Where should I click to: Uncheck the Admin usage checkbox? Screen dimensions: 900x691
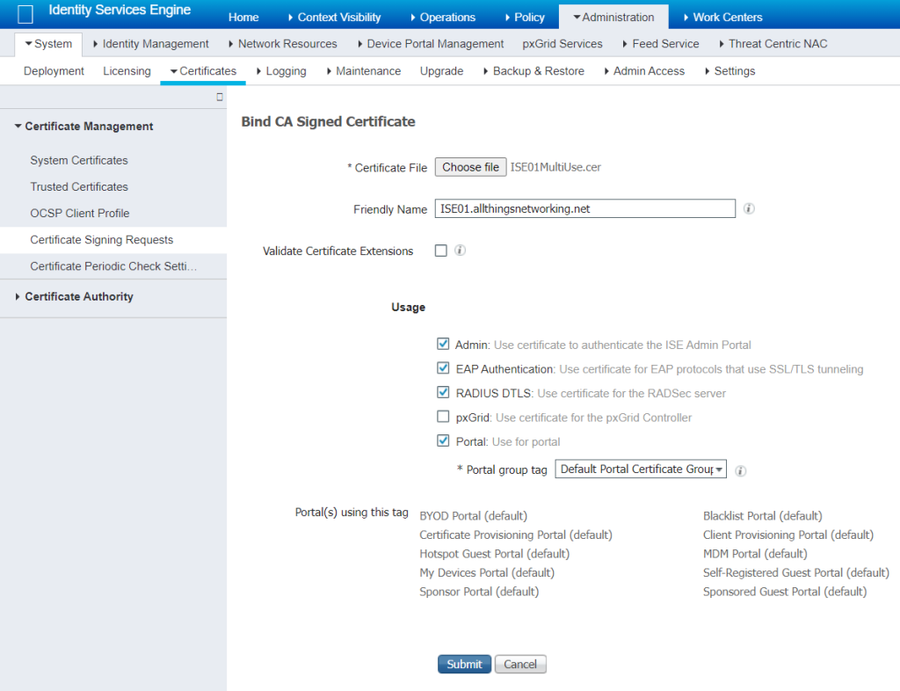(443, 344)
